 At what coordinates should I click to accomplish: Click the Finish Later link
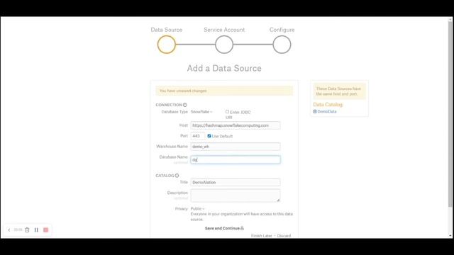coord(262,236)
